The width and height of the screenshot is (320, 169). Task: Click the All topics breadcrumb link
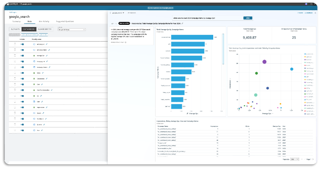(x=13, y=12)
